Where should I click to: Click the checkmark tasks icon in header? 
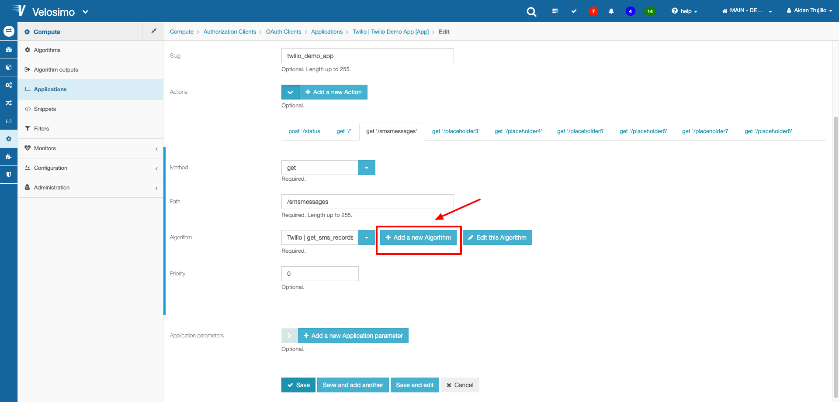point(574,11)
